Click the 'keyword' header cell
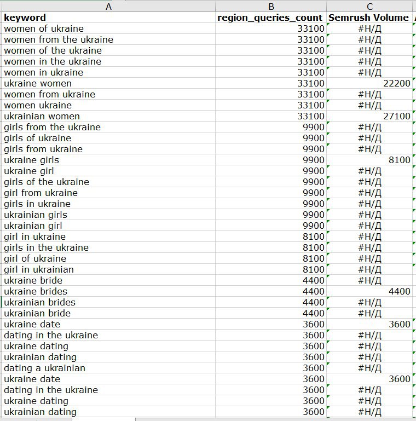This screenshot has width=416, height=421. [108, 18]
